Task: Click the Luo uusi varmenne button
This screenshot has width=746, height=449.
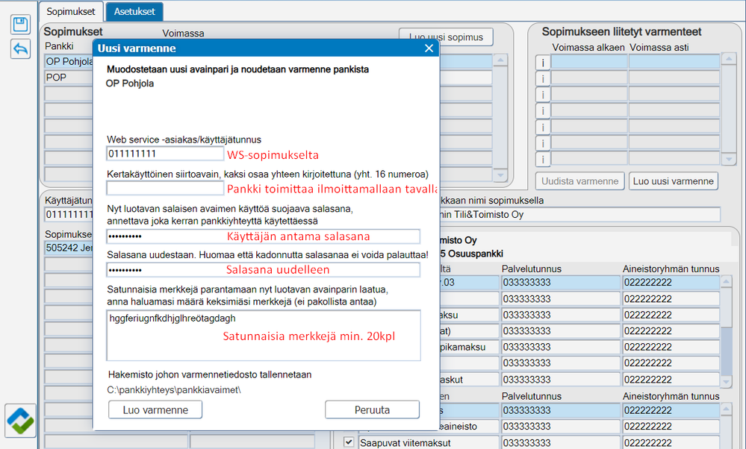Action: pos(674,181)
